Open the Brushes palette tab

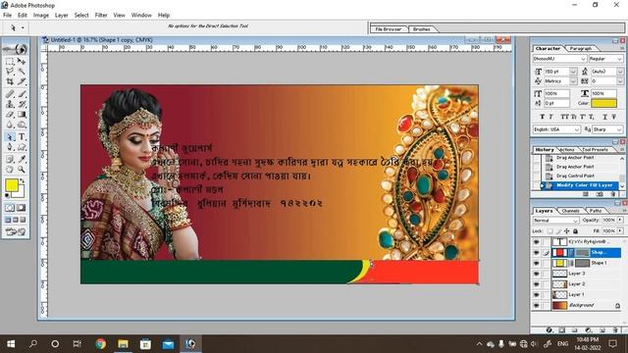(x=421, y=29)
